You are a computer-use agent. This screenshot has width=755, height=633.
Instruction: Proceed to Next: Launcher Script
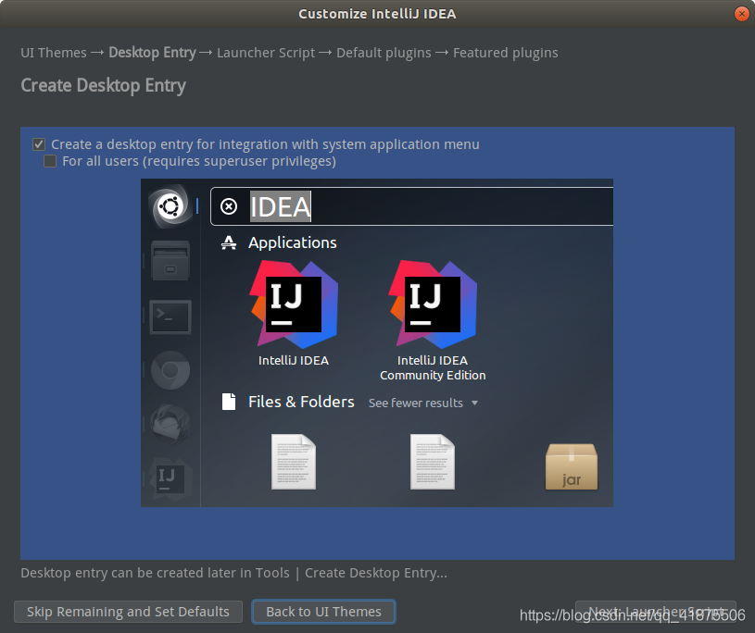click(x=655, y=612)
